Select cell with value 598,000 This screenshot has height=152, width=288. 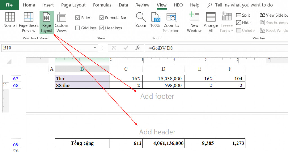pyautogui.click(x=163, y=85)
